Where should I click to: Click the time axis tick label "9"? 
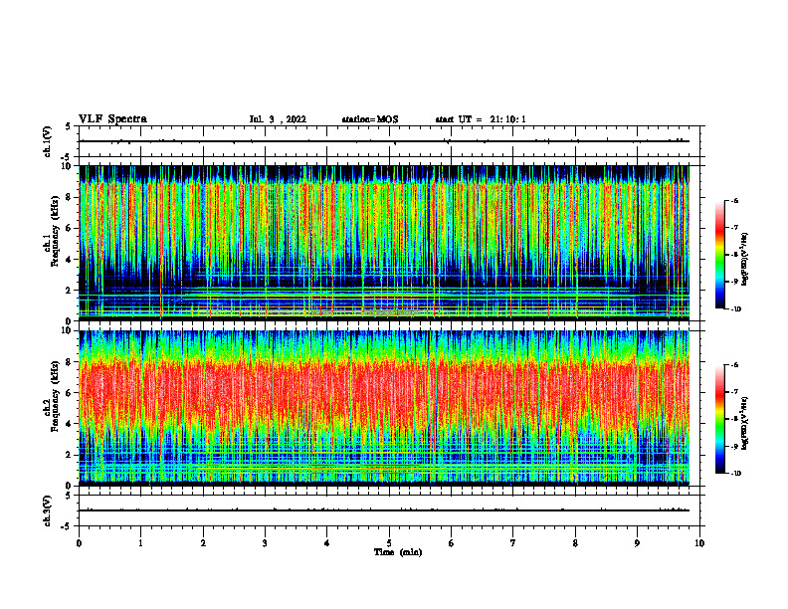[x=637, y=543]
